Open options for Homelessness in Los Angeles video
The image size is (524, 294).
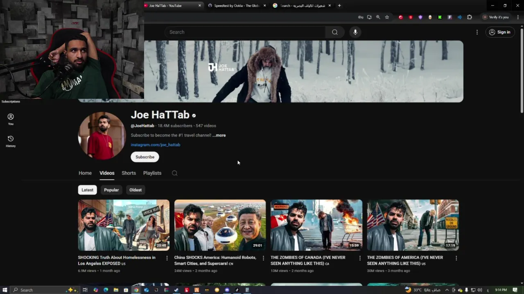tap(167, 258)
